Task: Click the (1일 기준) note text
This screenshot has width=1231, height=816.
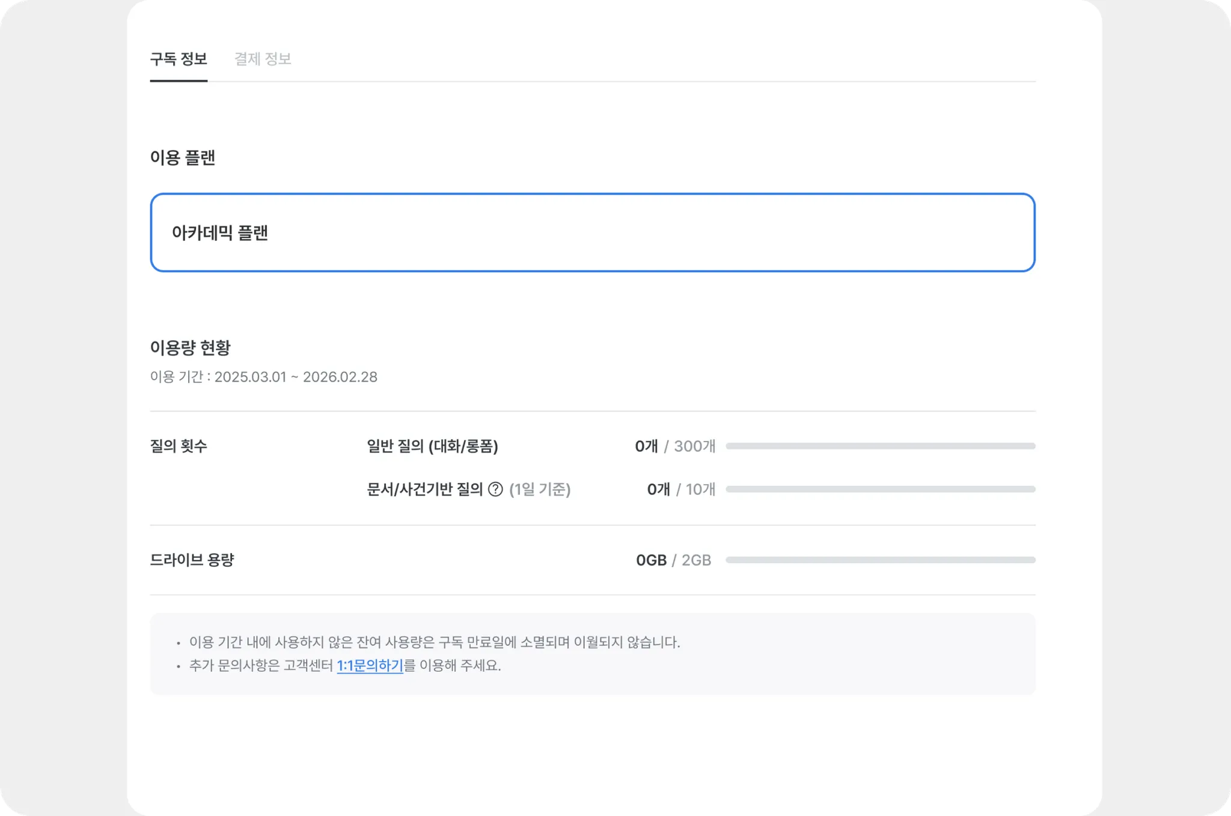Action: click(540, 490)
